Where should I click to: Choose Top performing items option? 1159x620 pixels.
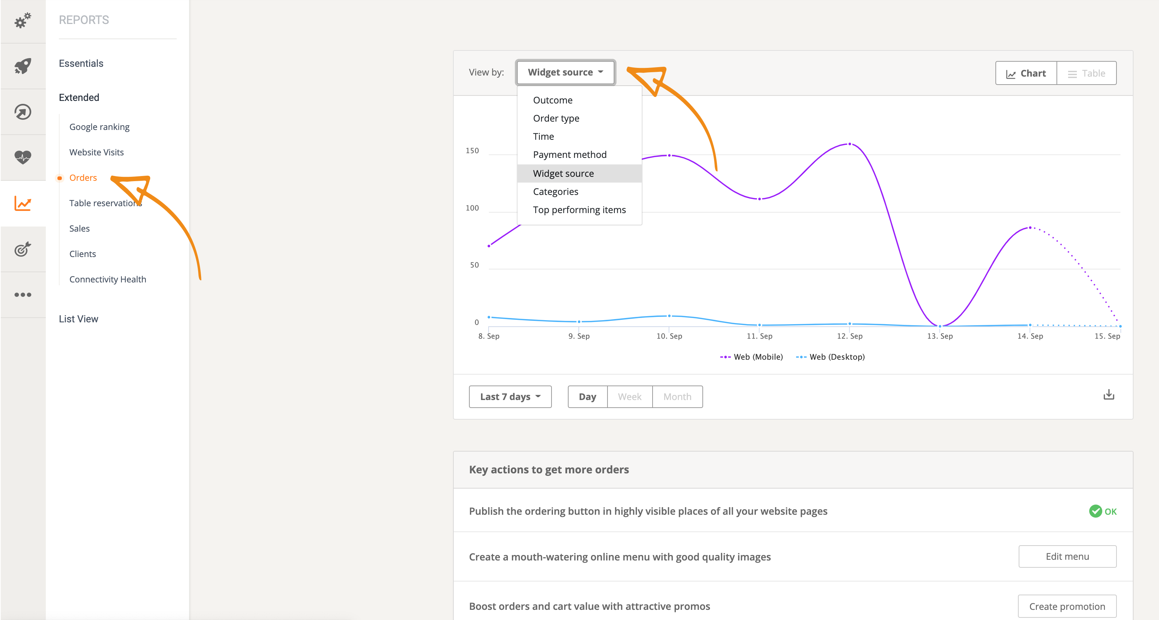pos(579,210)
